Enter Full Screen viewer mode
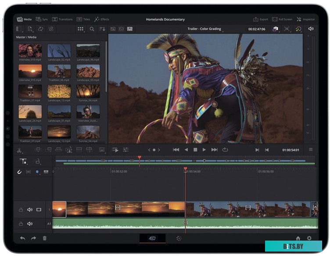This screenshot has height=256, width=330. pyautogui.click(x=282, y=19)
